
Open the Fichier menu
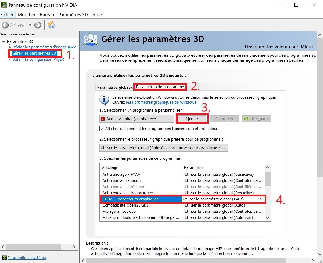tap(7, 14)
